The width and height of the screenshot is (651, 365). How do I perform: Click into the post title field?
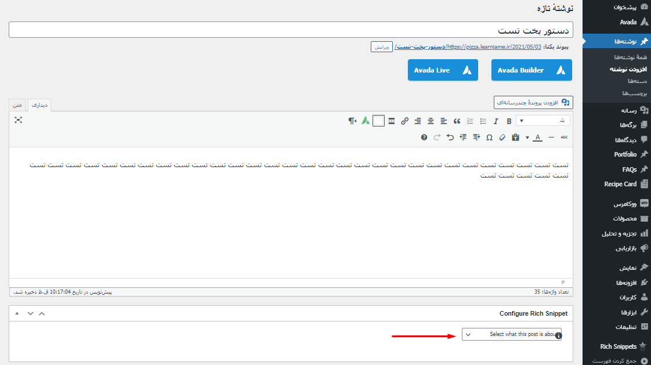click(x=291, y=30)
